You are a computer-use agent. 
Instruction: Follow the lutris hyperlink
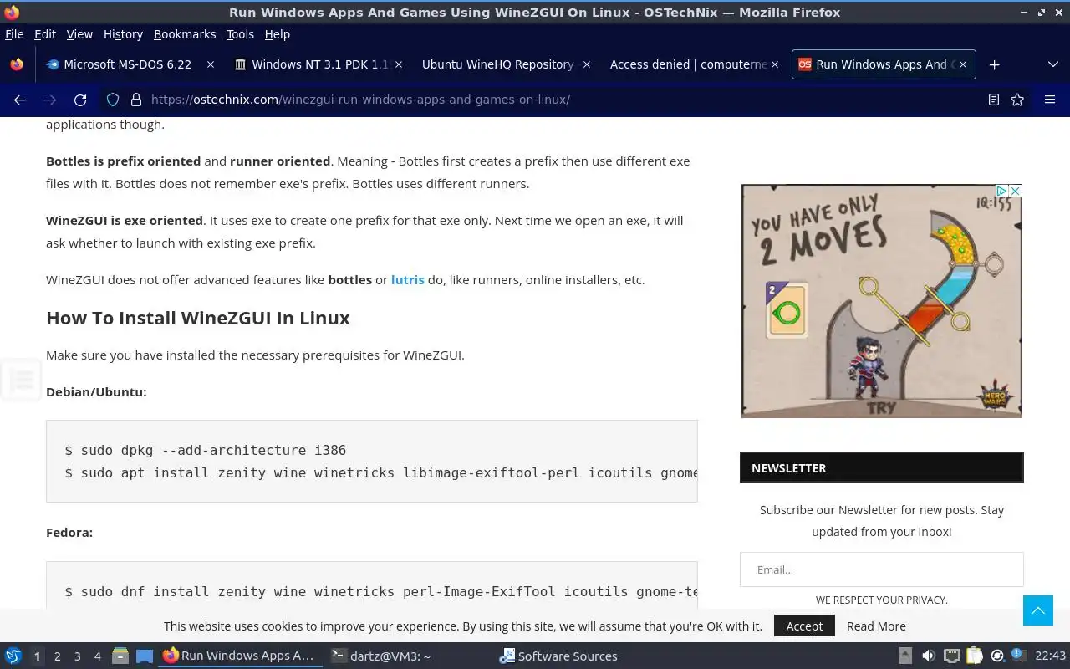click(408, 279)
